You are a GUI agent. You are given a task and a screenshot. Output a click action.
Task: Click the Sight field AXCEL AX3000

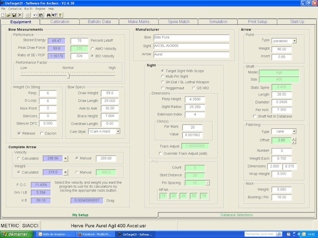(192, 46)
